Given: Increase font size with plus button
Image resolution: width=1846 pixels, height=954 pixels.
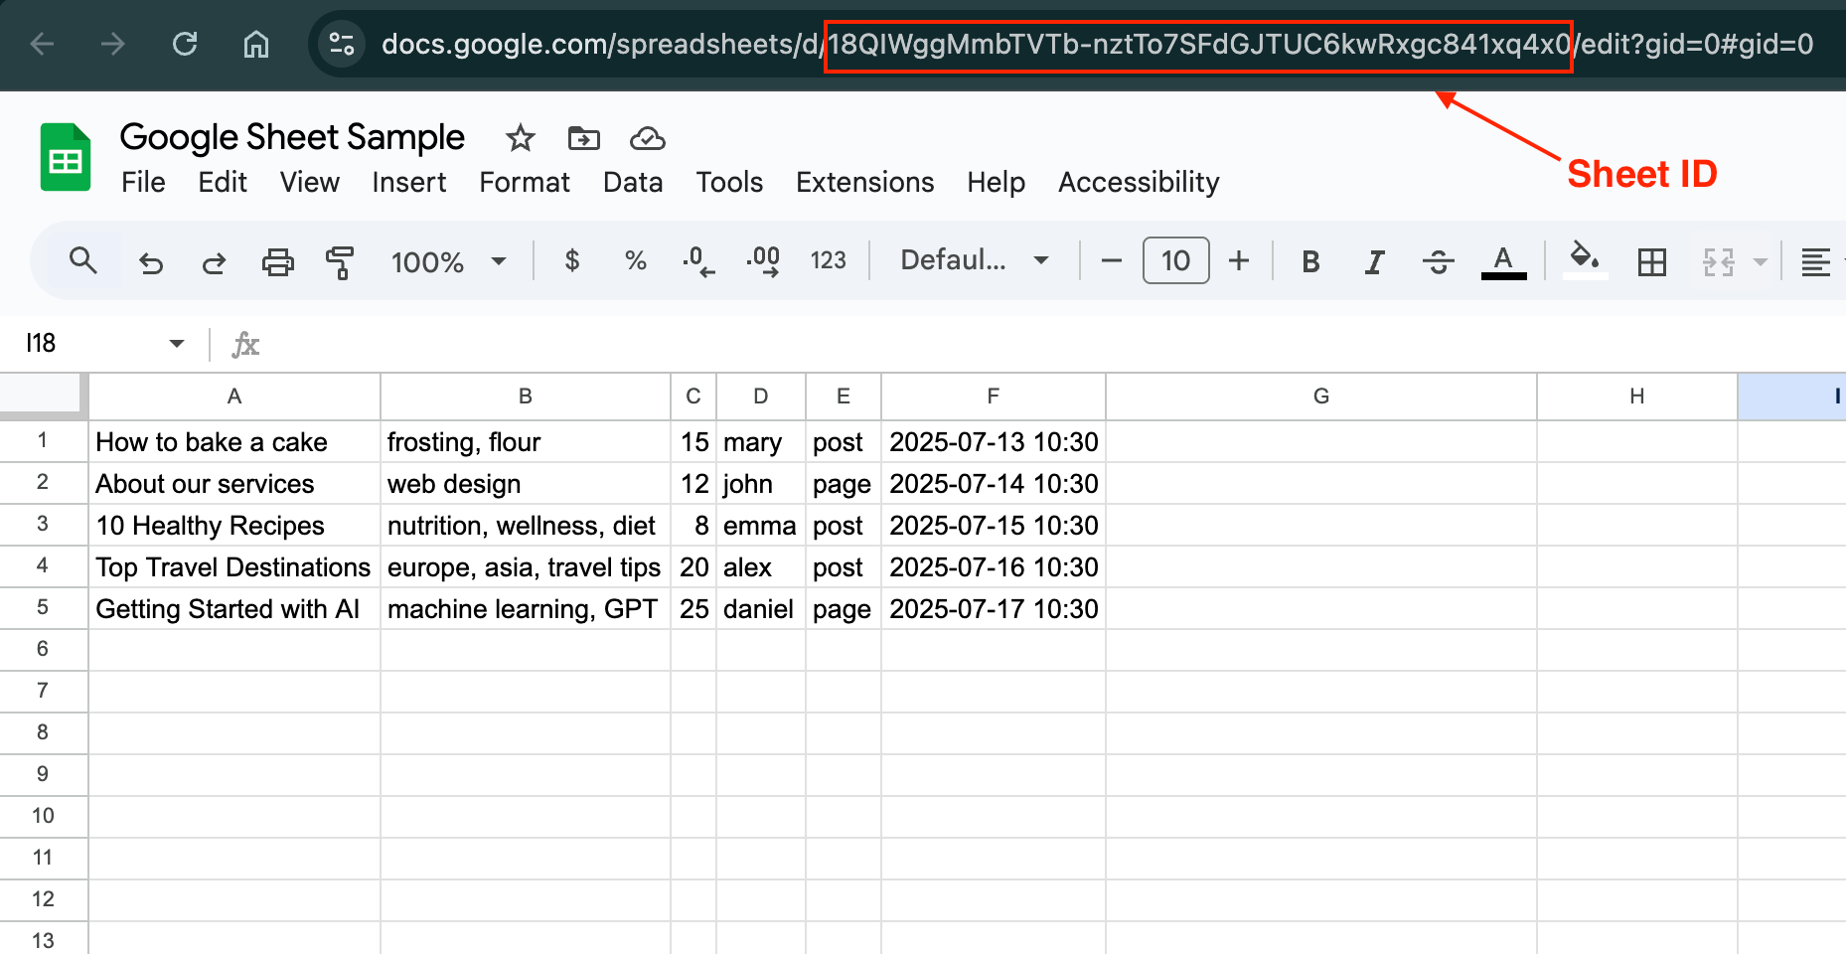Looking at the screenshot, I should pyautogui.click(x=1239, y=261).
